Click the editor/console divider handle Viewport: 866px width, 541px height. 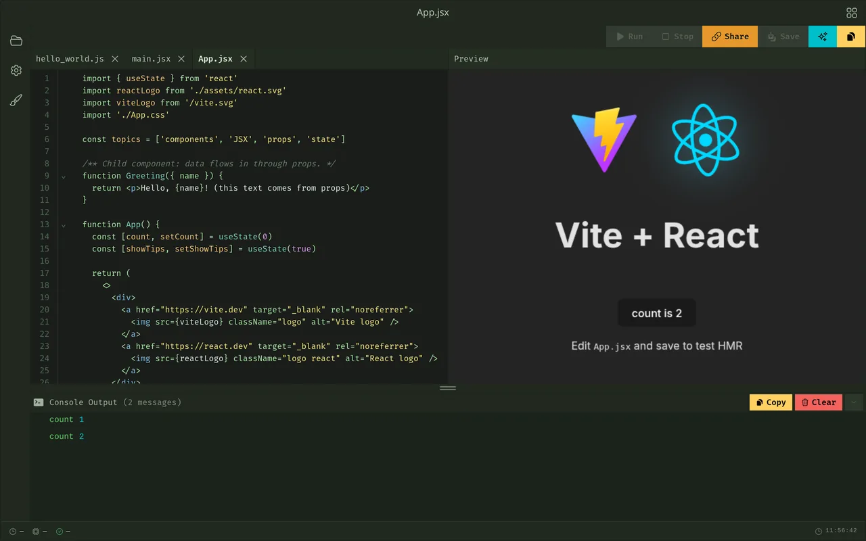448,388
